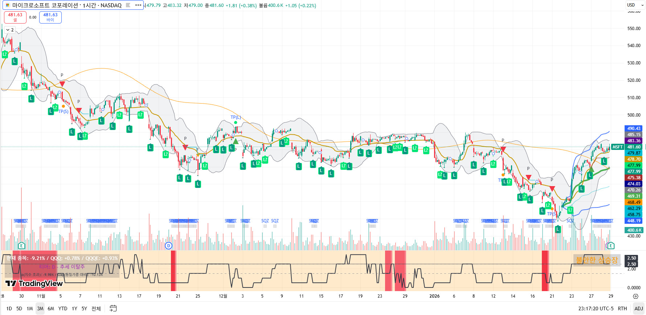The height and width of the screenshot is (315, 646).
Task: Open the three-dot more menu in legend
Action: (x=138, y=5)
